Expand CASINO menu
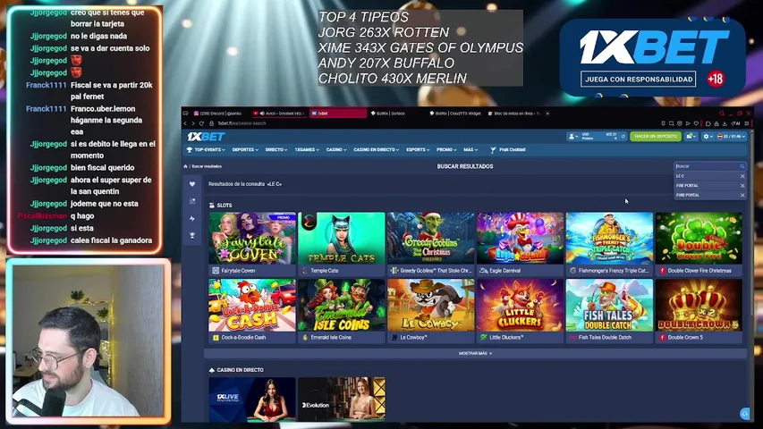763x429 pixels. click(335, 150)
